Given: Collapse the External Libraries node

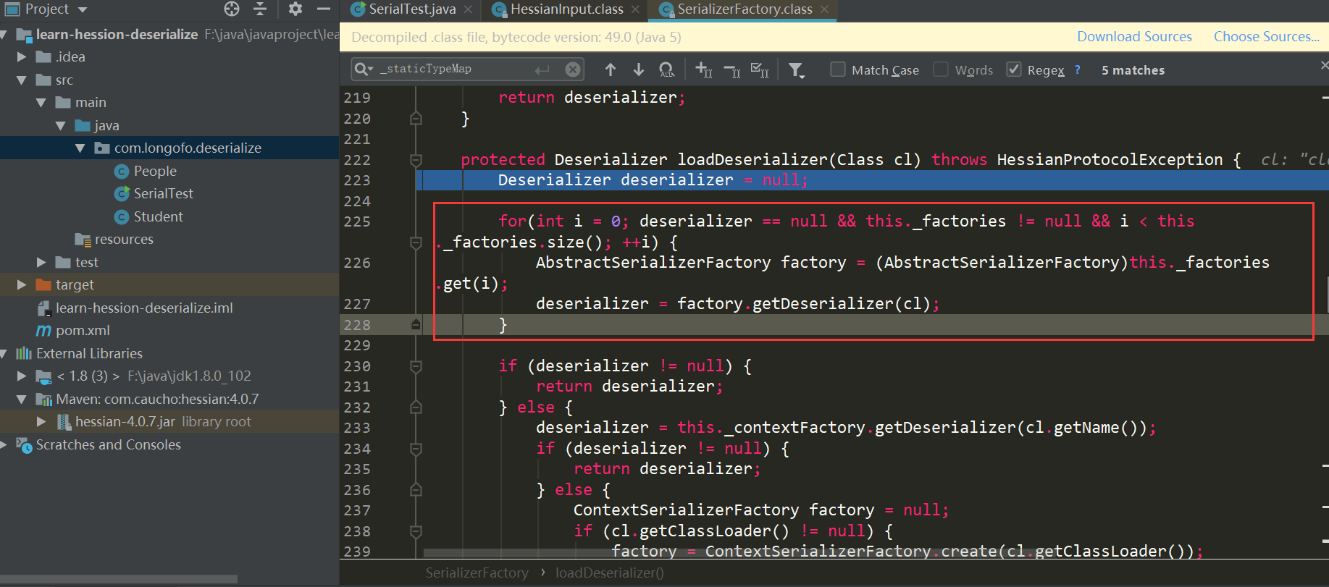Looking at the screenshot, I should pyautogui.click(x=4, y=353).
